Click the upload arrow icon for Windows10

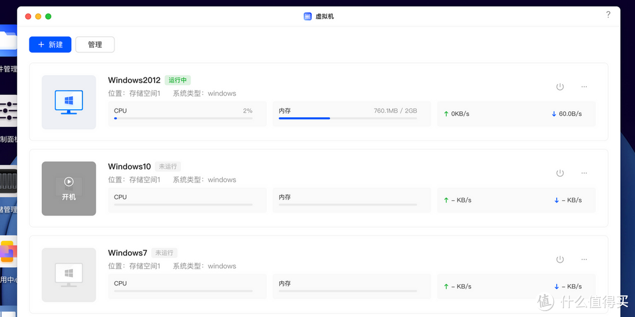click(446, 200)
